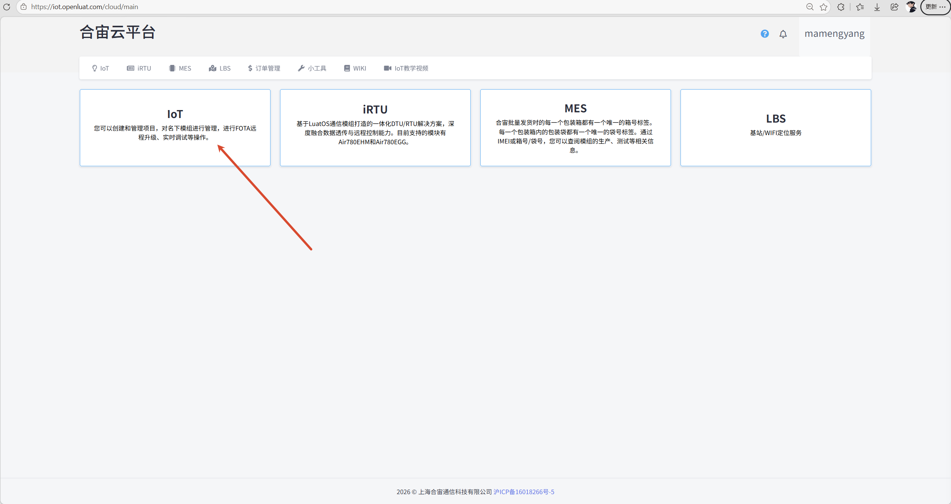Open the browser downloads icon
Screen dimensions: 951x504
click(877, 7)
